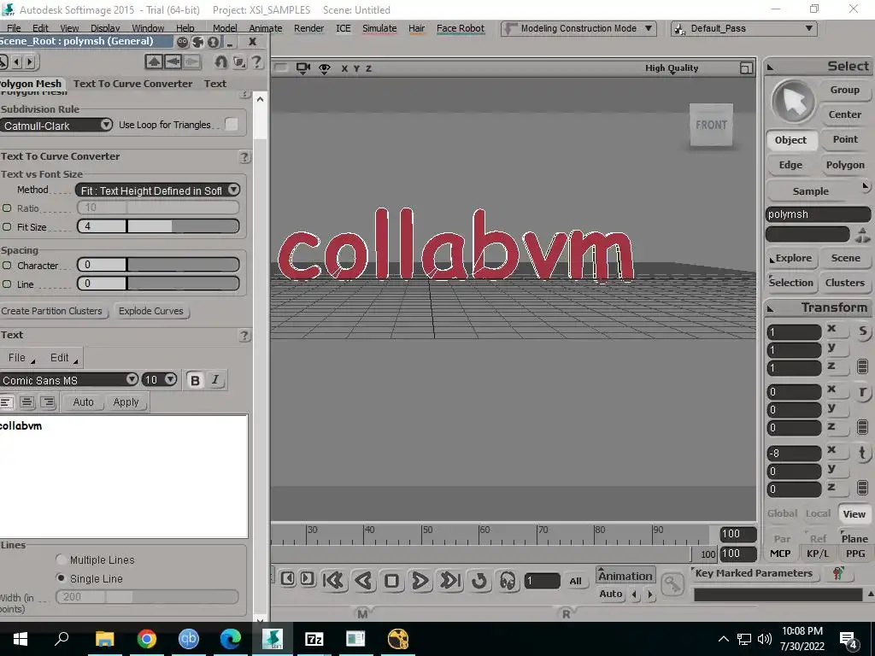Click the property page back arrow icon
The width and height of the screenshot is (875, 656).
click(x=173, y=61)
